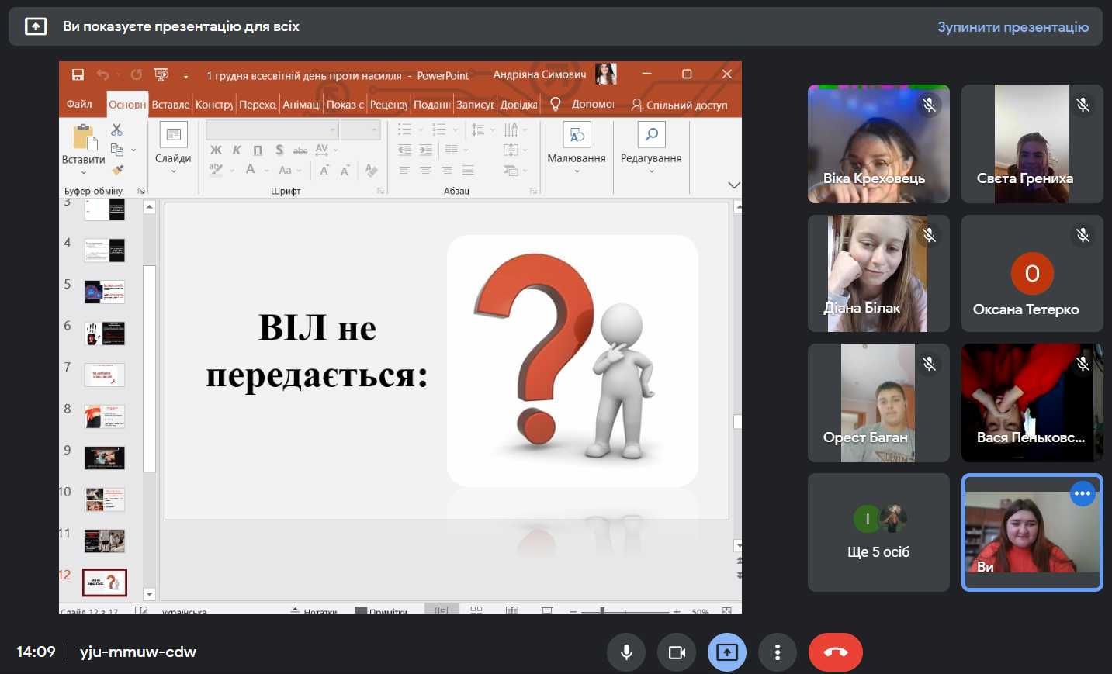Viewport: 1112px width, 674px height.
Task: Mute the microphone in the call bar
Action: [626, 652]
